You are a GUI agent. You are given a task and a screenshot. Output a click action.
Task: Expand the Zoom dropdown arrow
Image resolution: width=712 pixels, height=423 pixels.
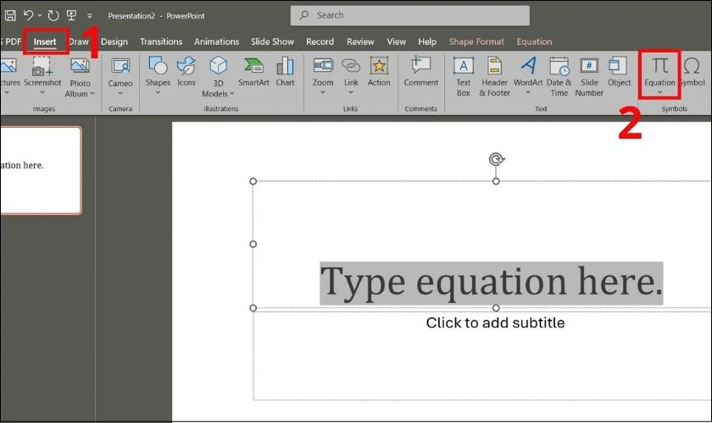pos(323,92)
